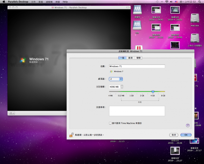Click the small Windows 7 OS icon in dialog
The image size is (204, 164).
[111, 71]
